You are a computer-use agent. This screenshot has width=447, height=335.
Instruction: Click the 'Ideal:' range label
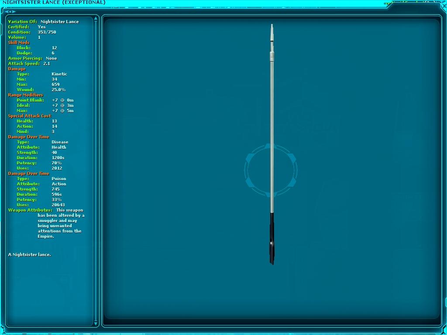click(24, 106)
